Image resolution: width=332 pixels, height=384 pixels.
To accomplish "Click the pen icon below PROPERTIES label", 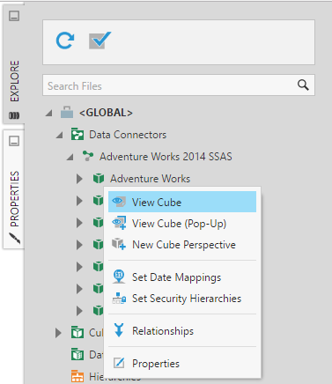I will [14, 238].
